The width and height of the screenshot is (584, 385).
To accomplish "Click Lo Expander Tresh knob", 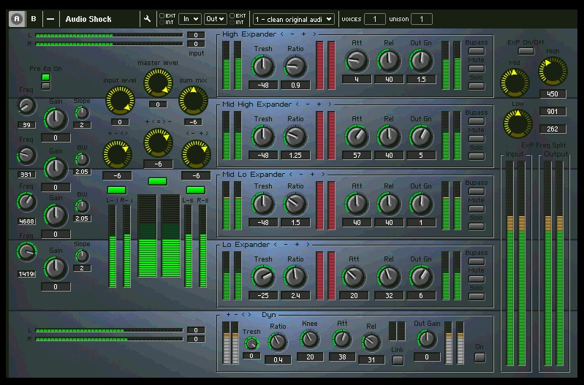I will (x=263, y=277).
